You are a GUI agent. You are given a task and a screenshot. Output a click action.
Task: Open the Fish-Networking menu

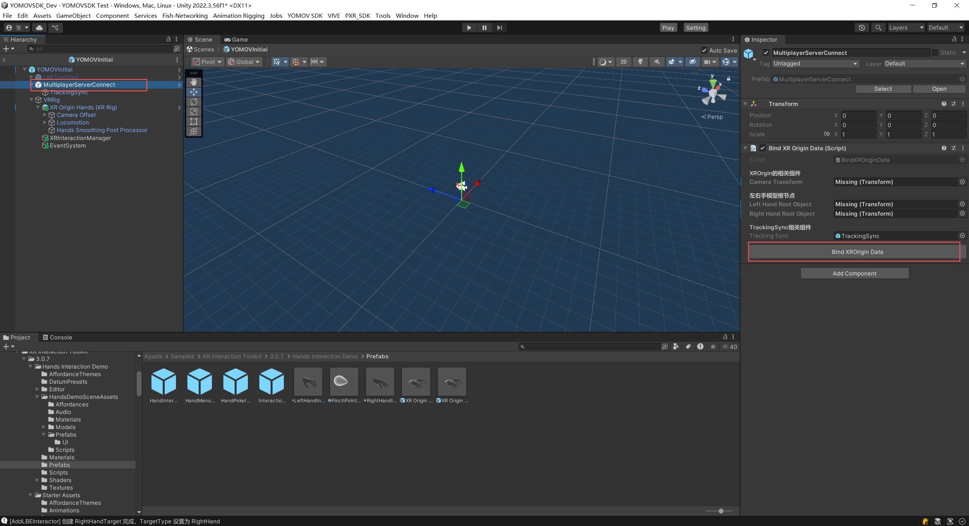[x=185, y=16]
